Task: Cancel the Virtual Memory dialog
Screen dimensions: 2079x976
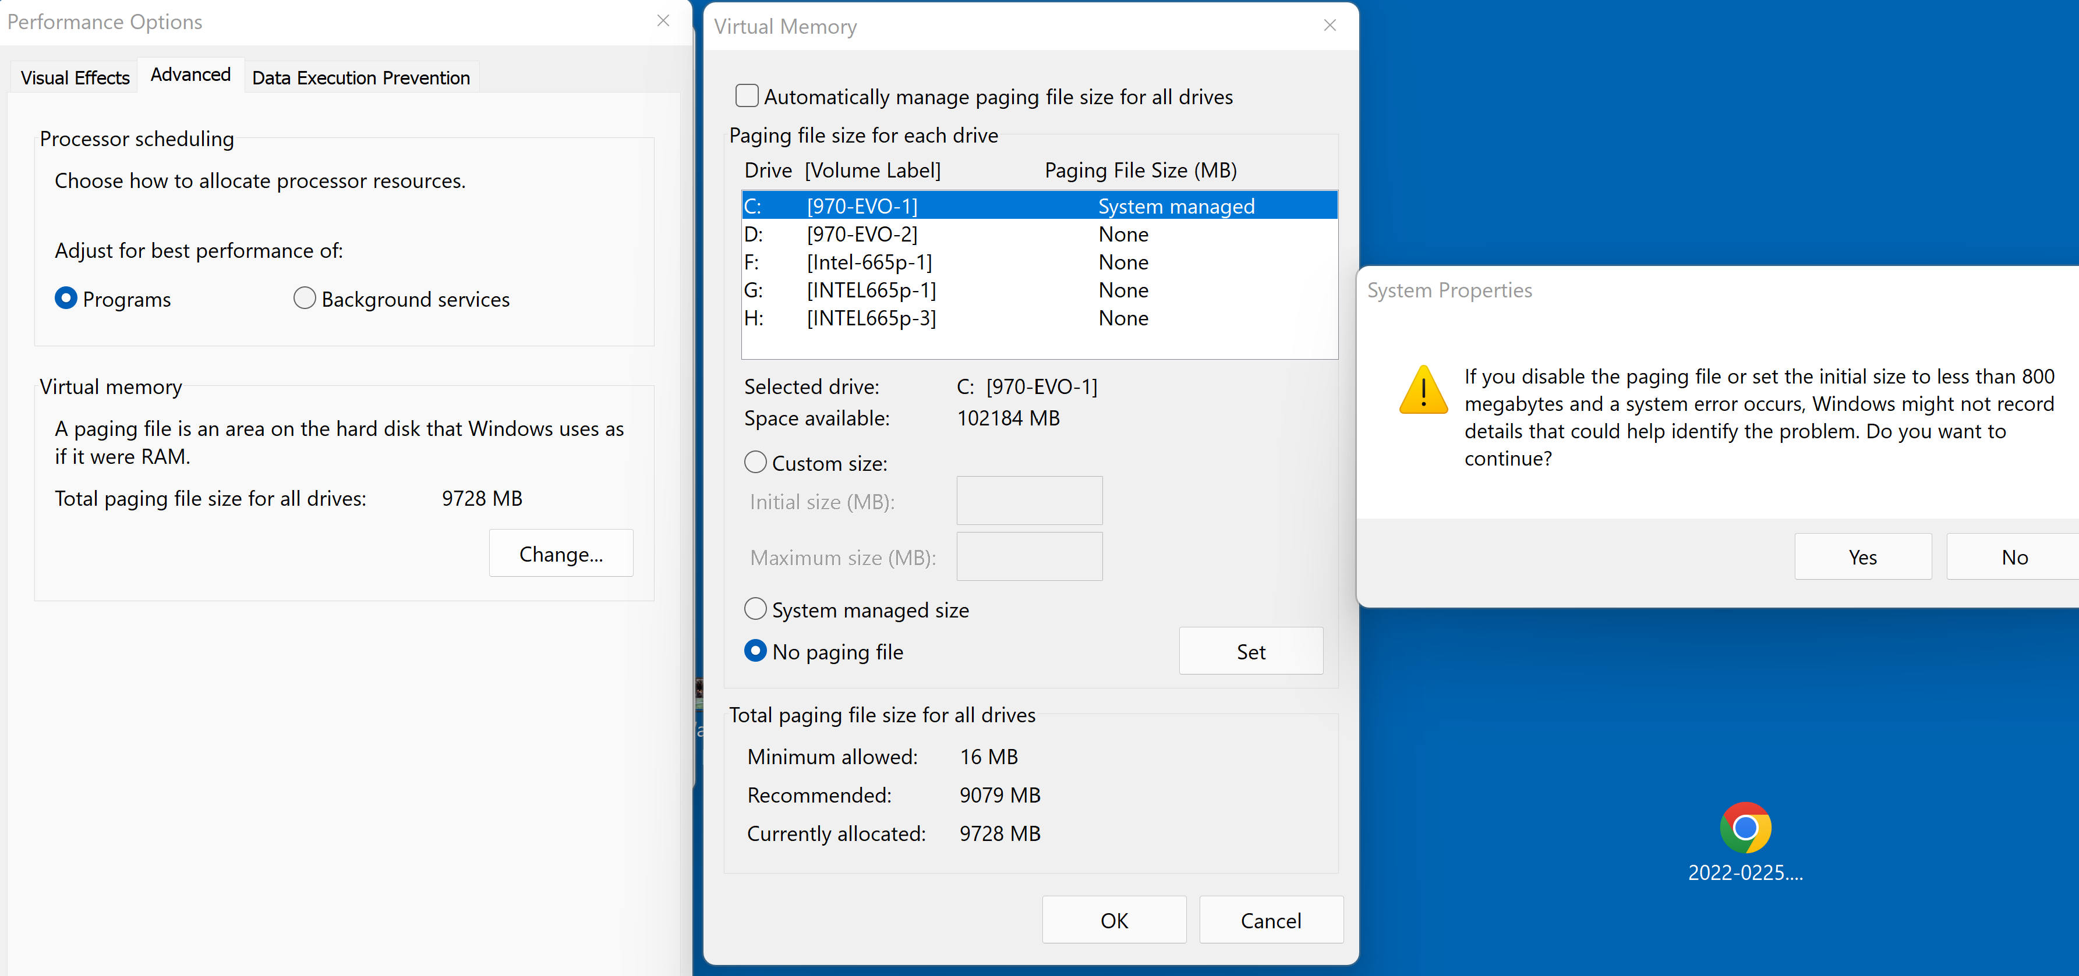Action: point(1271,920)
